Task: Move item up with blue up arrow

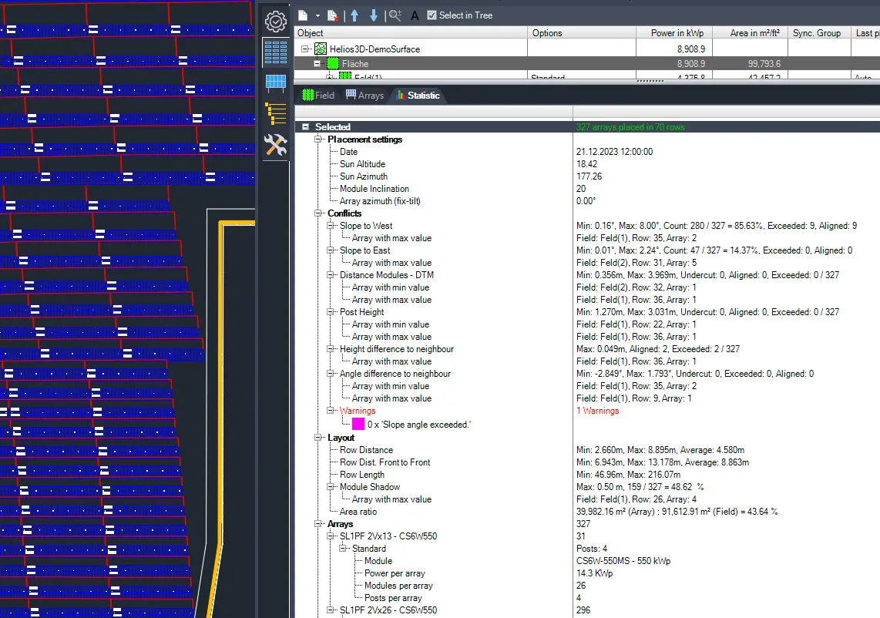Action: (x=354, y=15)
